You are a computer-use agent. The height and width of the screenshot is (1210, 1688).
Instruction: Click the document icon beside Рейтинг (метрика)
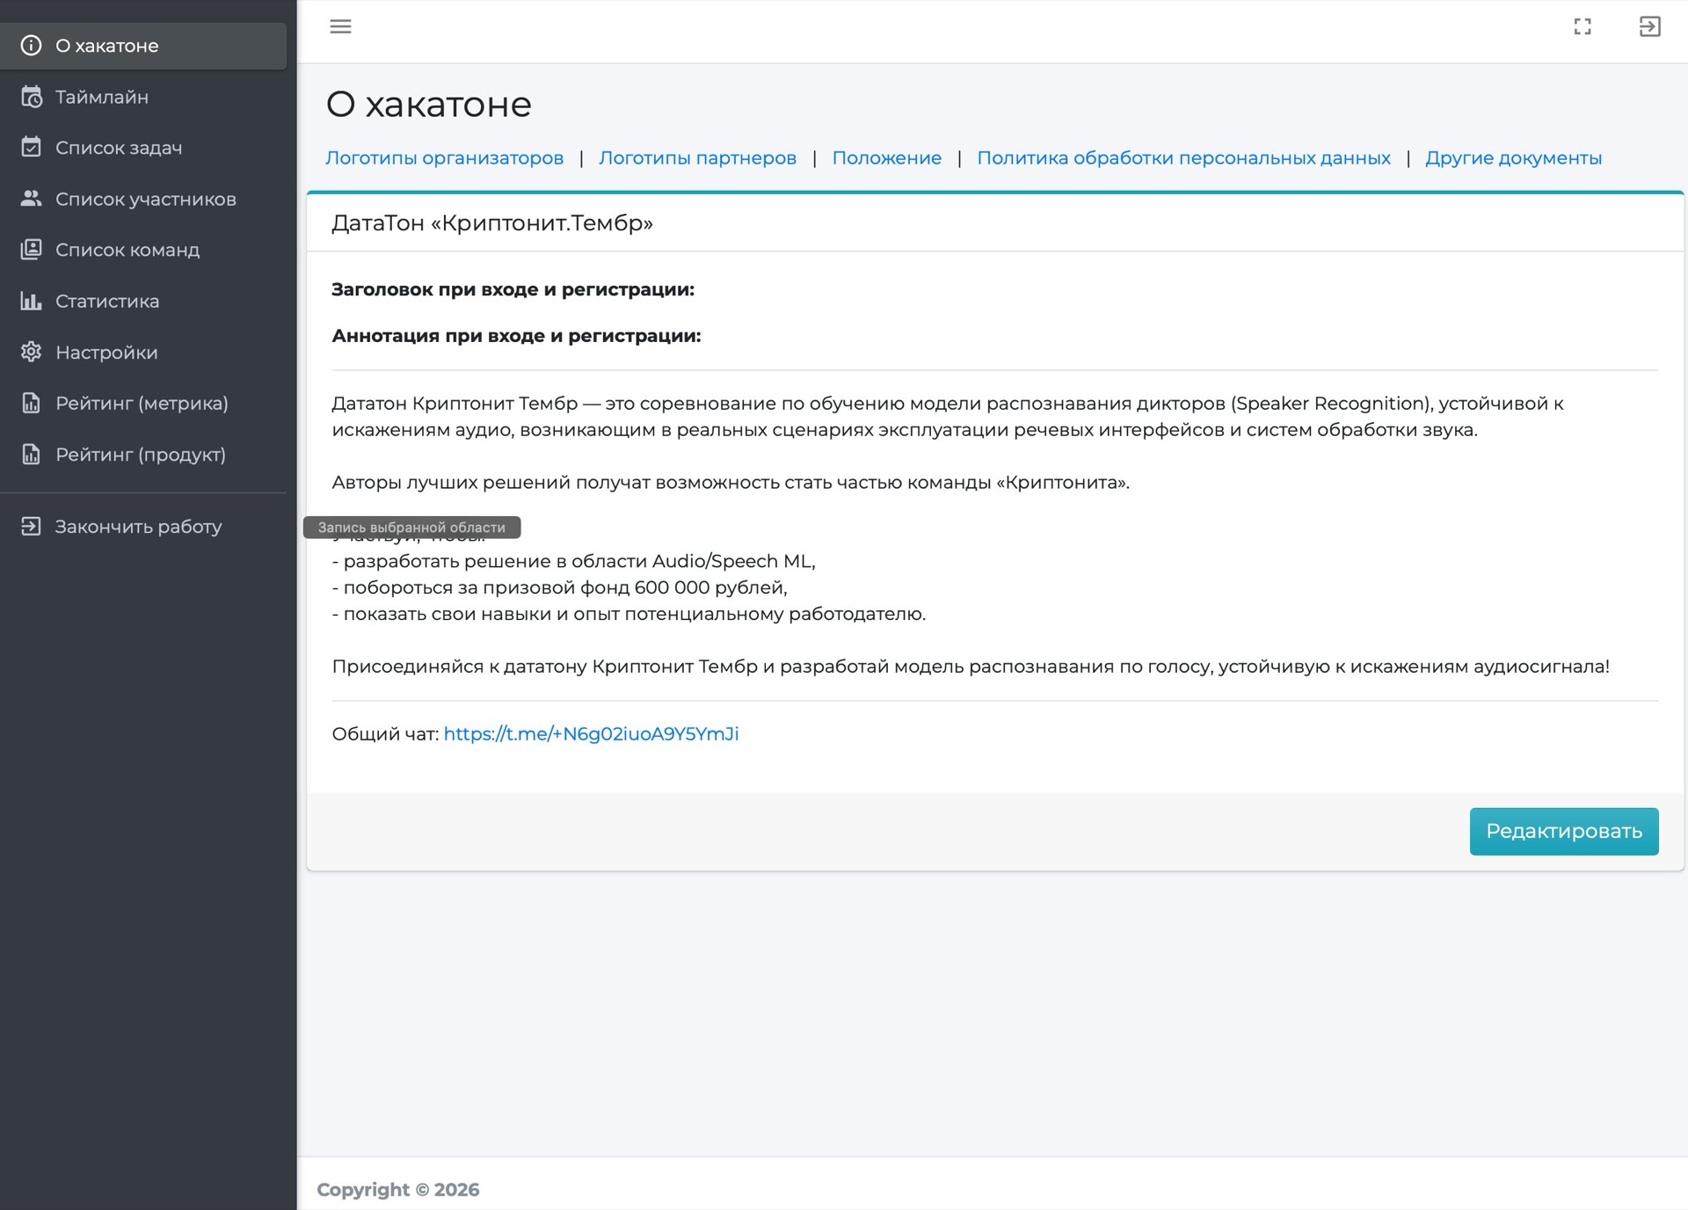click(31, 403)
